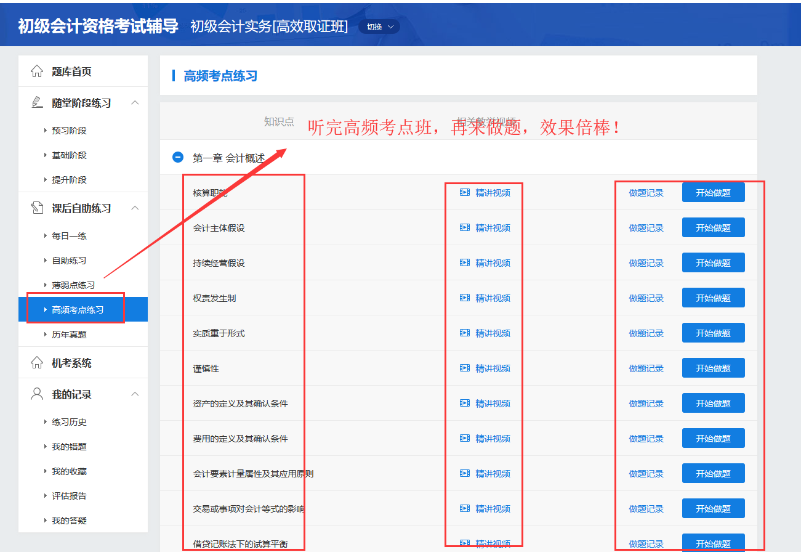Collapse the 课后自助练习 sidebar section
Screen dimensions: 801x552
135,208
